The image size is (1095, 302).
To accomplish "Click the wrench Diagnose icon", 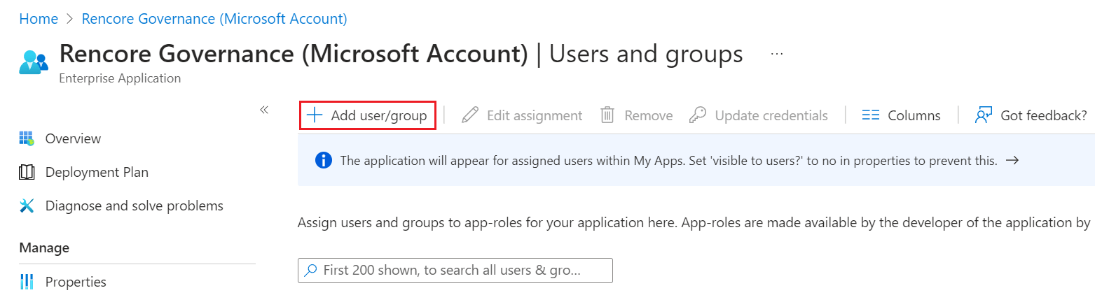I will (27, 206).
